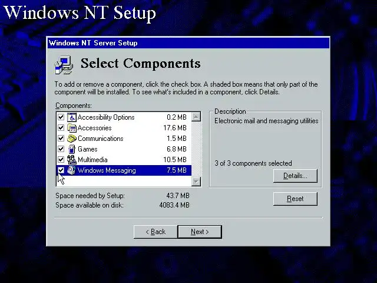Click the 'Electronic mail and messaging utilities' description

click(266, 121)
